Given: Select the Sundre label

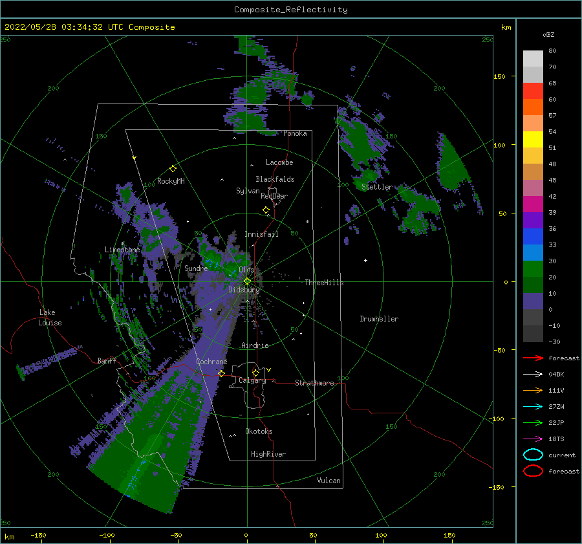Looking at the screenshot, I should [x=196, y=268].
